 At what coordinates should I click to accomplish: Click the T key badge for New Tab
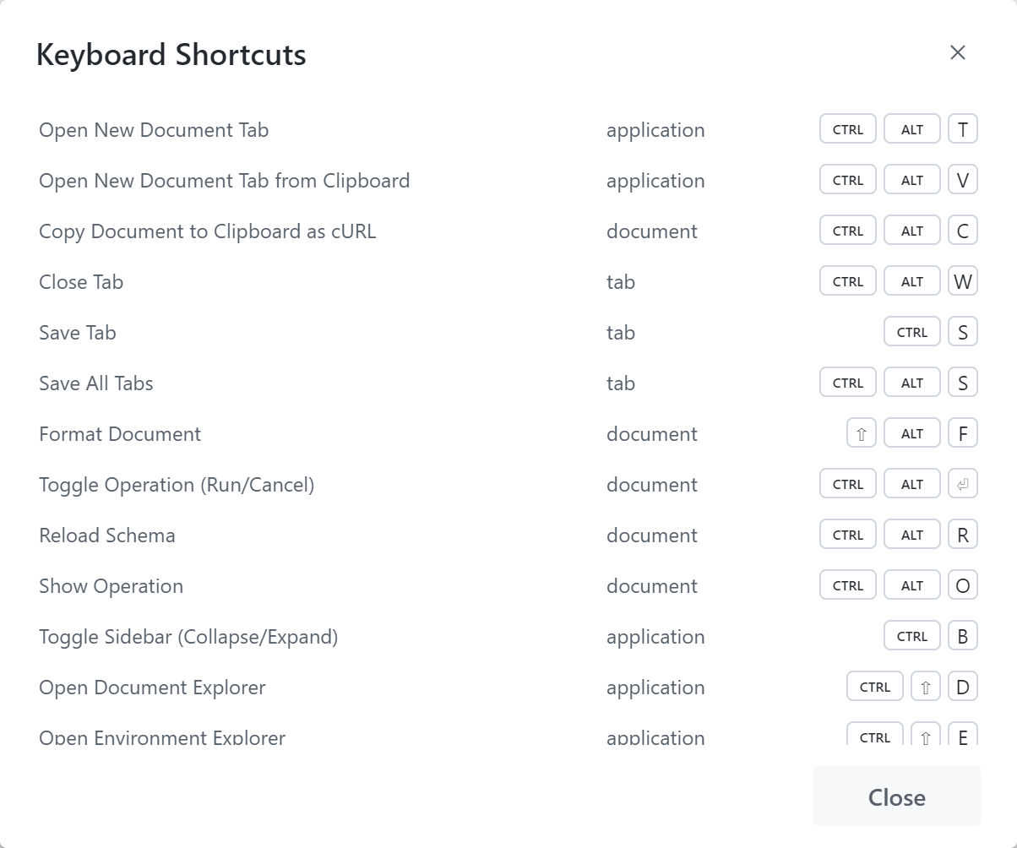click(x=962, y=129)
